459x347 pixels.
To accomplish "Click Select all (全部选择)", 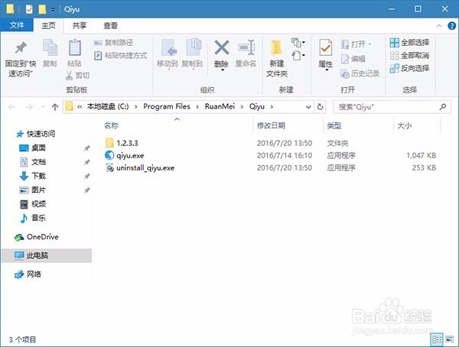I will pos(409,43).
